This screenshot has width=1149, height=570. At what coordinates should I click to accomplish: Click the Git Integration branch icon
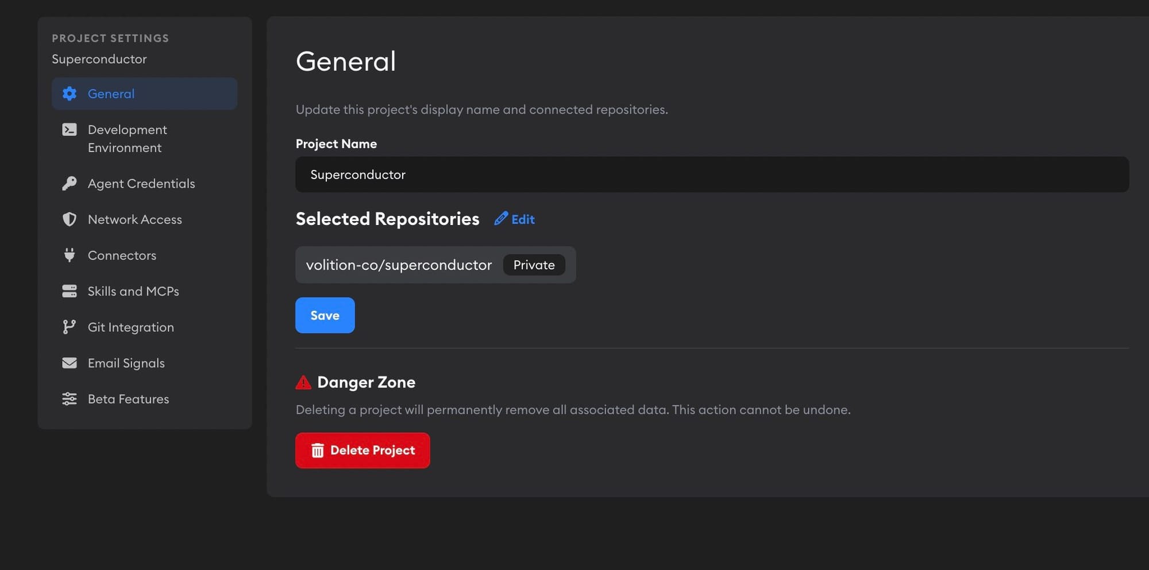click(70, 327)
